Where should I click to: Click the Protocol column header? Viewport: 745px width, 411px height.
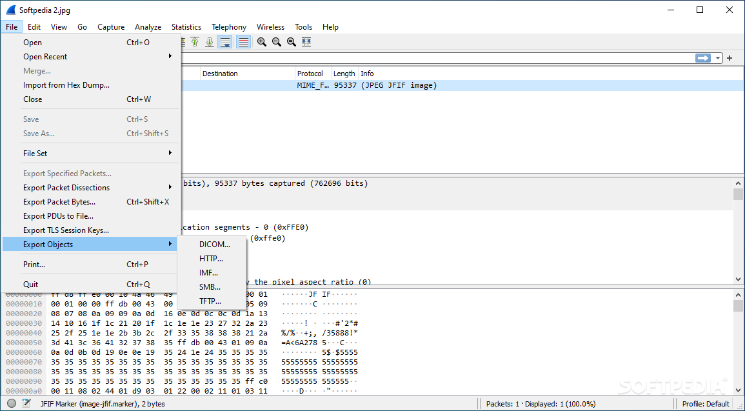point(313,74)
